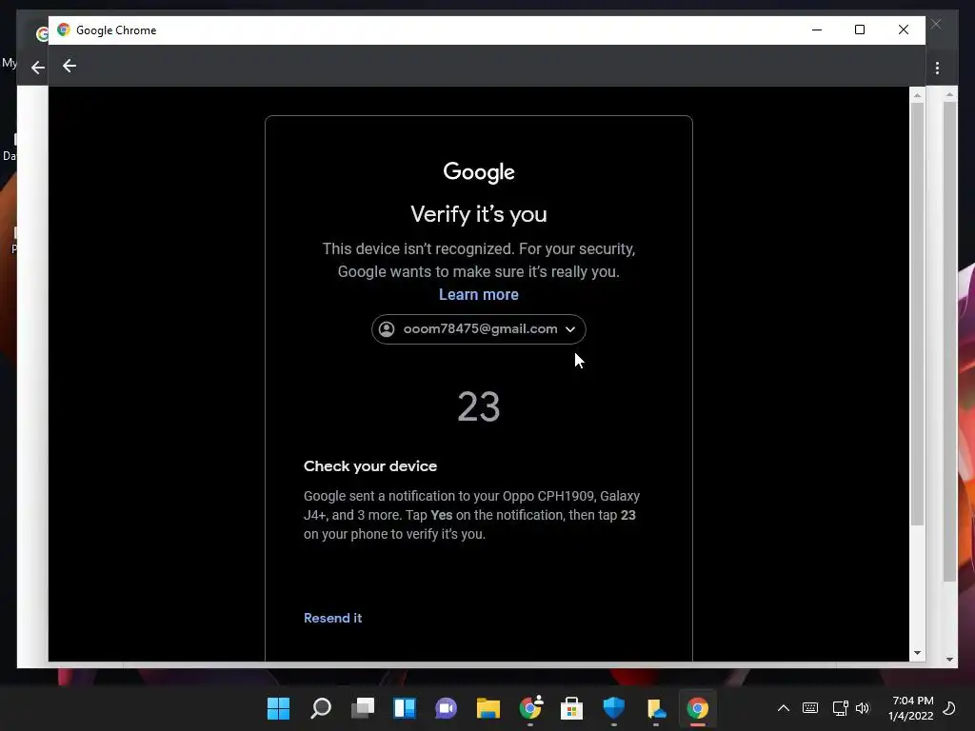975x731 pixels.
Task: Click the Google logo on the sign-in card
Action: (479, 172)
